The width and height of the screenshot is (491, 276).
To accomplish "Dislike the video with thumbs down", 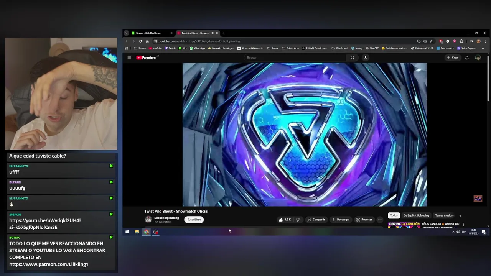I will [x=298, y=220].
